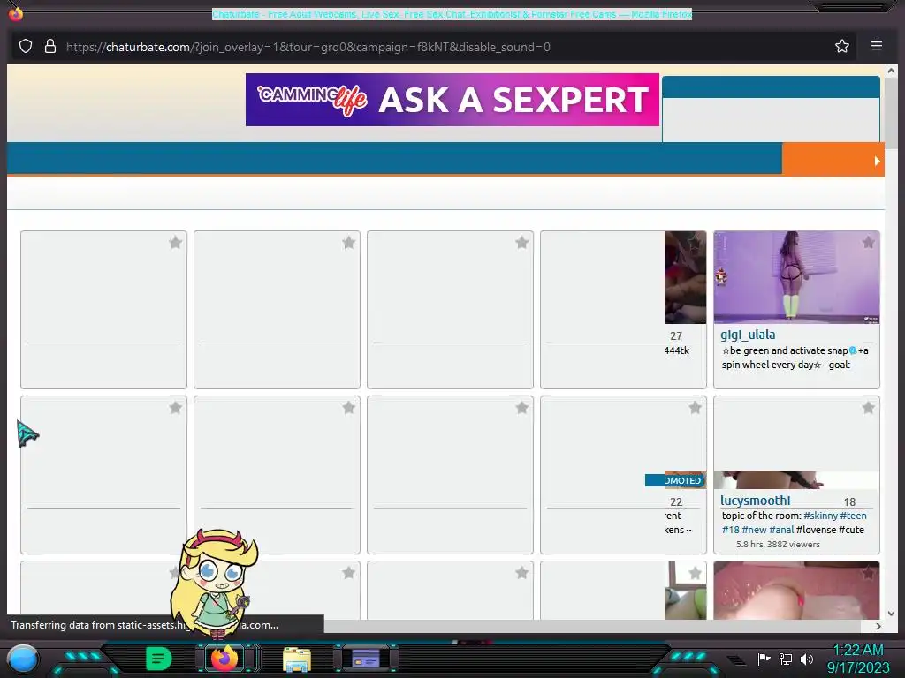Toggle follow star on second middle-row card

(348, 408)
